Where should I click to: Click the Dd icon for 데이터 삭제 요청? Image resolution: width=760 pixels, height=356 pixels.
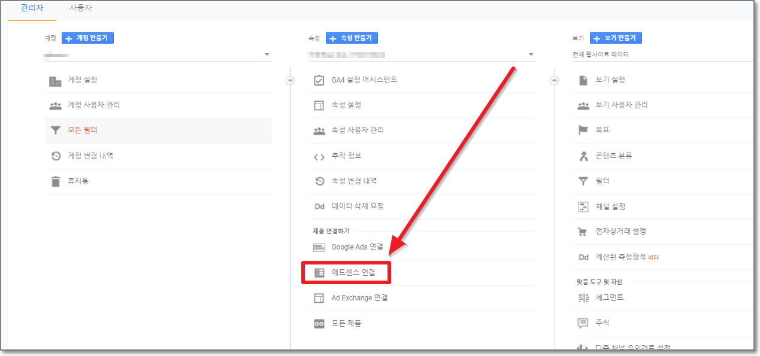click(319, 206)
